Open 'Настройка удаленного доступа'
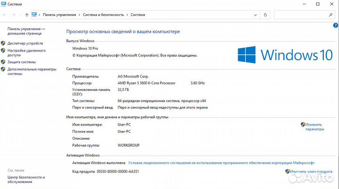This screenshot has width=339, height=189. (26, 53)
